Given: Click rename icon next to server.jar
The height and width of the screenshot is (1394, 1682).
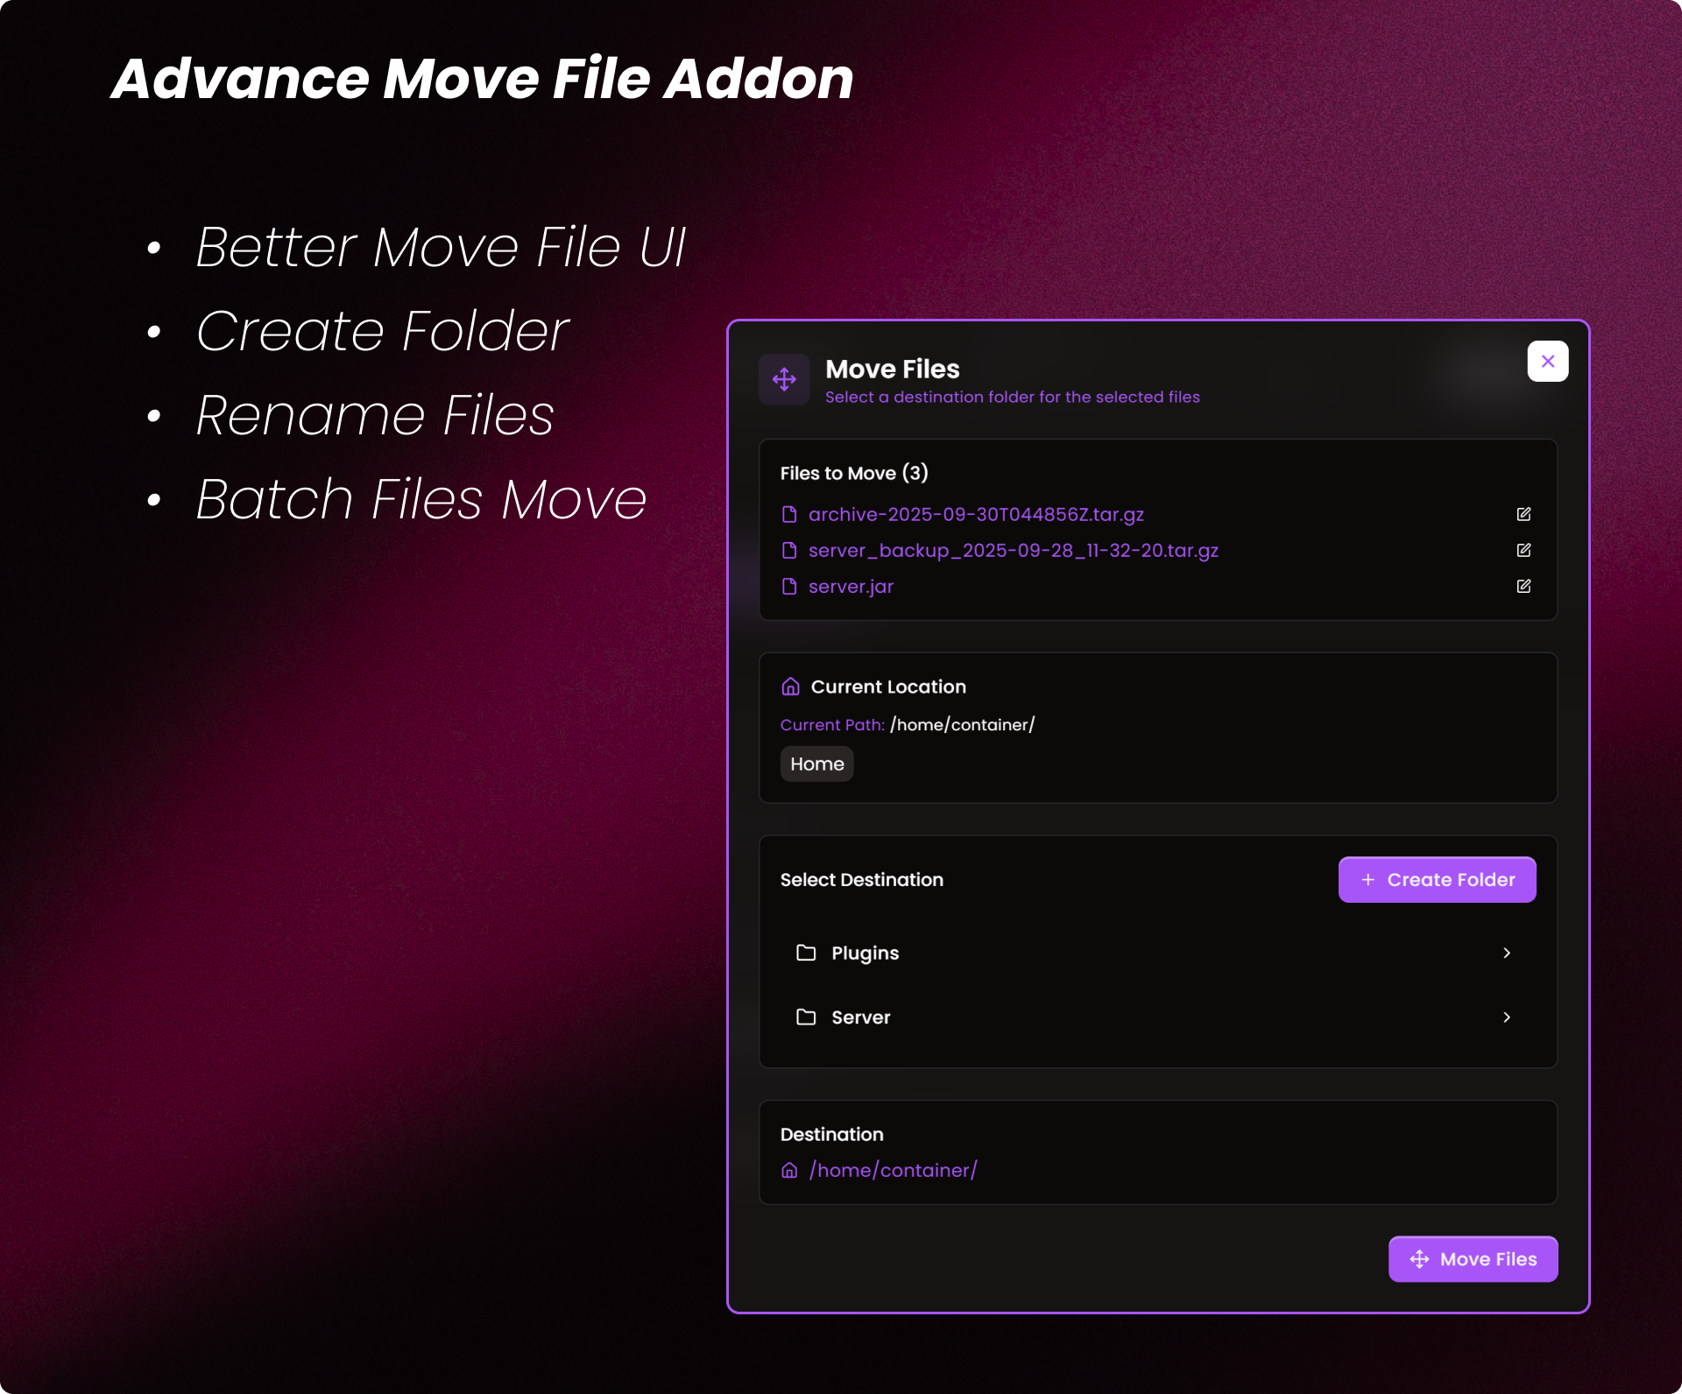Looking at the screenshot, I should [1523, 586].
